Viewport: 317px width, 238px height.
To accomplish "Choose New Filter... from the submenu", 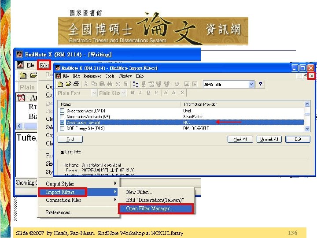I will click(139, 192).
